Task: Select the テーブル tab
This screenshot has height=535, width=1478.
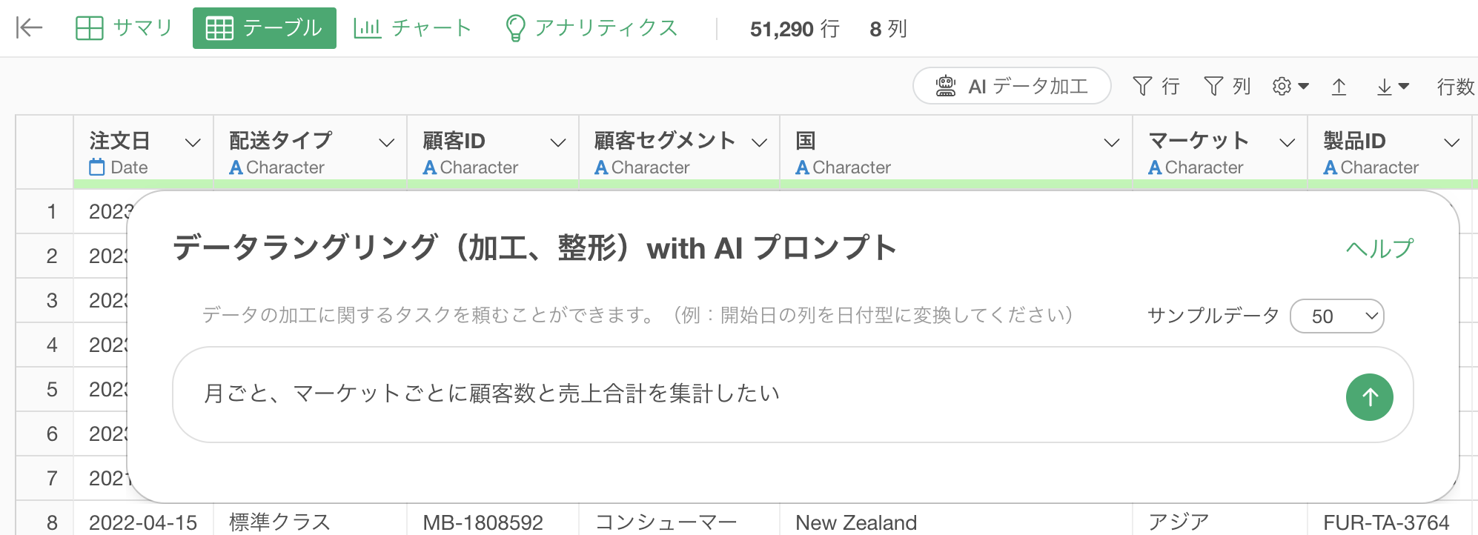Action: click(x=265, y=28)
